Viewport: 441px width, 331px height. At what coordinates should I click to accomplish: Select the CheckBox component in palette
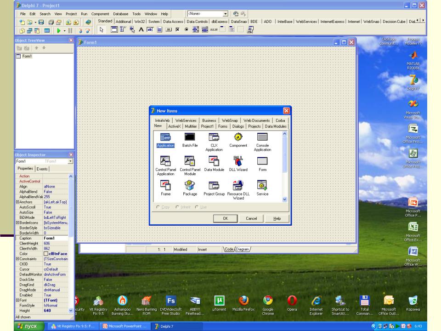[177, 29]
